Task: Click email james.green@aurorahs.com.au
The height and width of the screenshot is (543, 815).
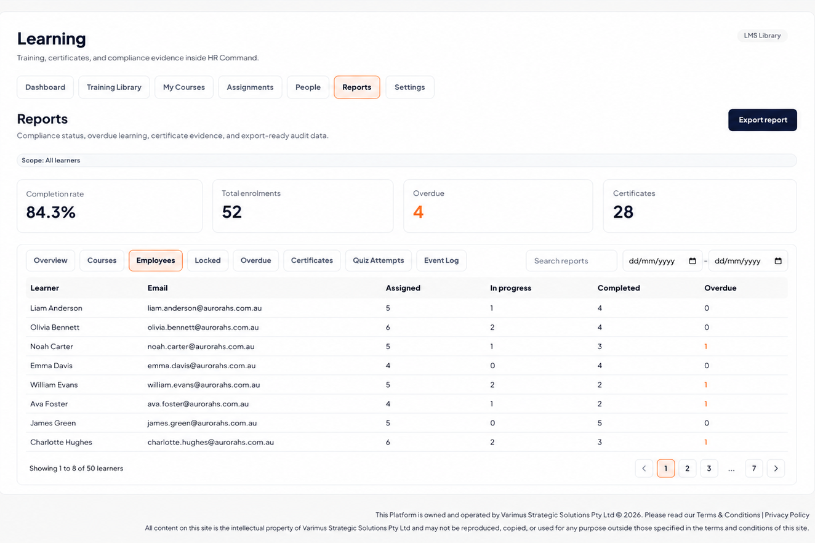Action: click(202, 423)
